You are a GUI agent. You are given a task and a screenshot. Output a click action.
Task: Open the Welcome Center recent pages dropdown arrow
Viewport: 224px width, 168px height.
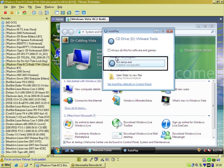[x=75, y=32]
